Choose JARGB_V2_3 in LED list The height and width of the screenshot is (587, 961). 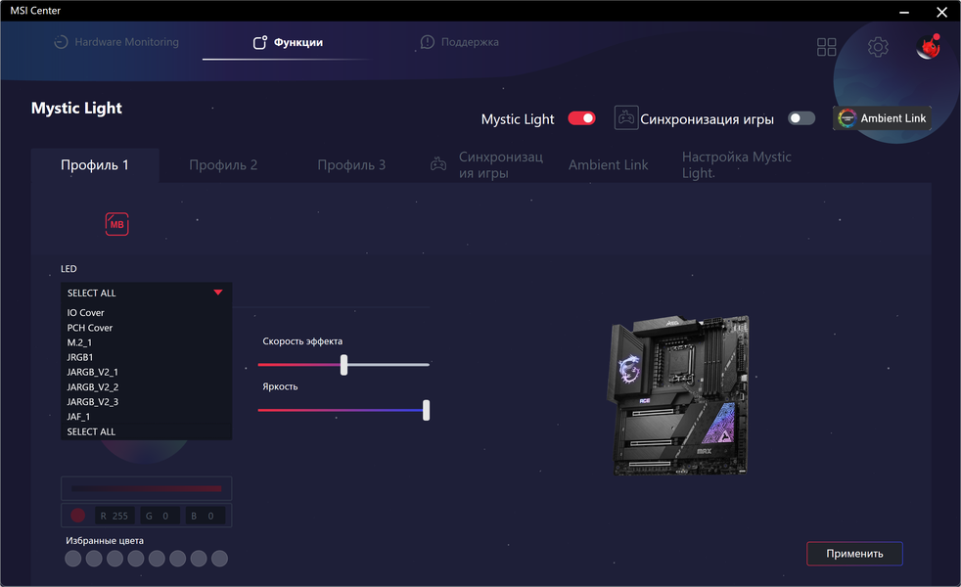(x=146, y=402)
